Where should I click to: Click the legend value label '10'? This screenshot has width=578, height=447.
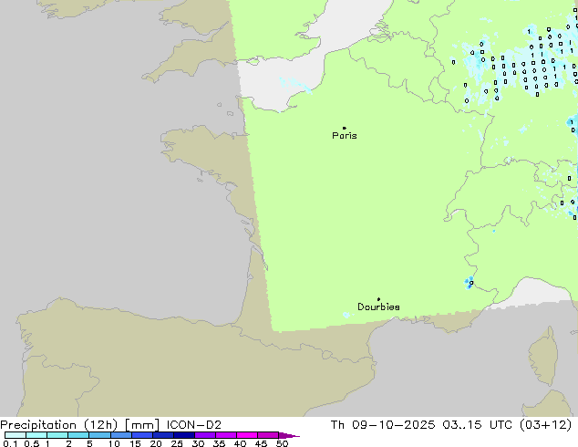[x=114, y=443]
